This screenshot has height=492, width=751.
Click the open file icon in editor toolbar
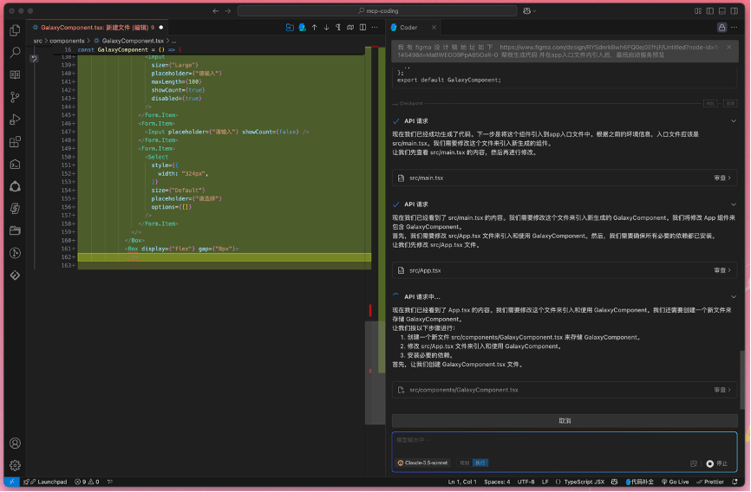click(290, 27)
